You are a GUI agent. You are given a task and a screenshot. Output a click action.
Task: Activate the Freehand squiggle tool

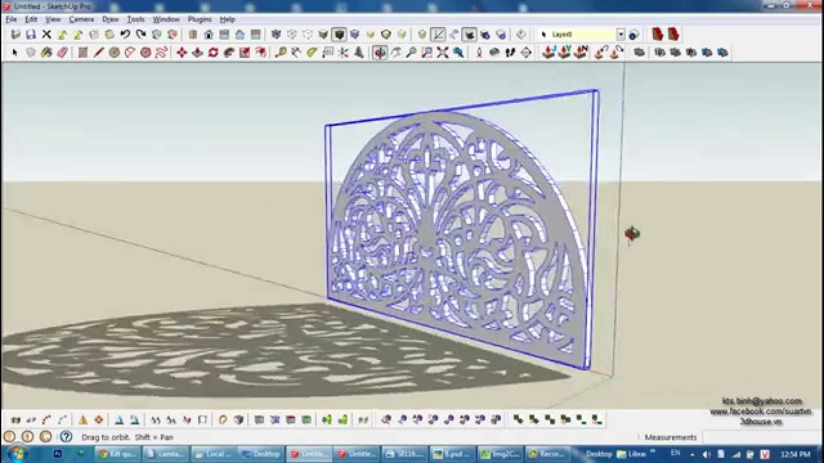161,53
